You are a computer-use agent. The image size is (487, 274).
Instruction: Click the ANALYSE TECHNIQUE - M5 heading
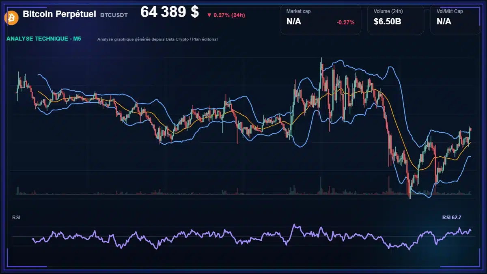(44, 39)
